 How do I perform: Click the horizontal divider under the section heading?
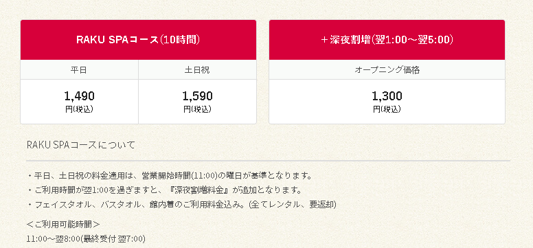click(269, 160)
